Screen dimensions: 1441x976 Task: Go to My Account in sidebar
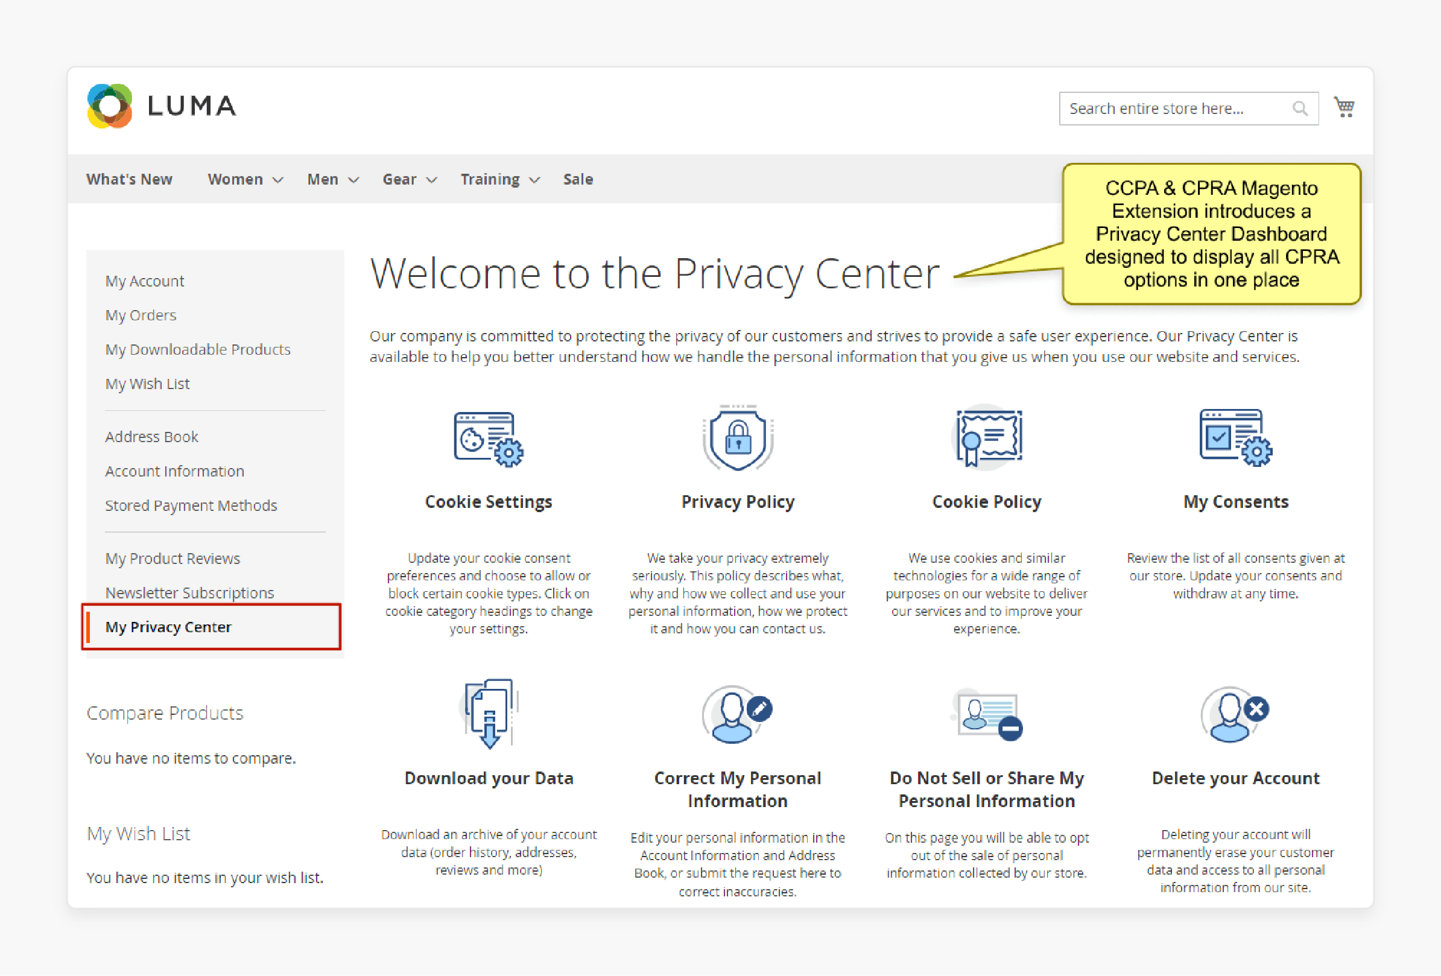145,281
